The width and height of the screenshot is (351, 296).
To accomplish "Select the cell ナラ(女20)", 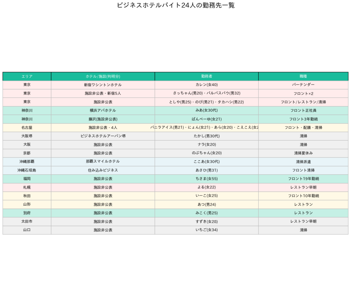I will (x=207, y=145).
